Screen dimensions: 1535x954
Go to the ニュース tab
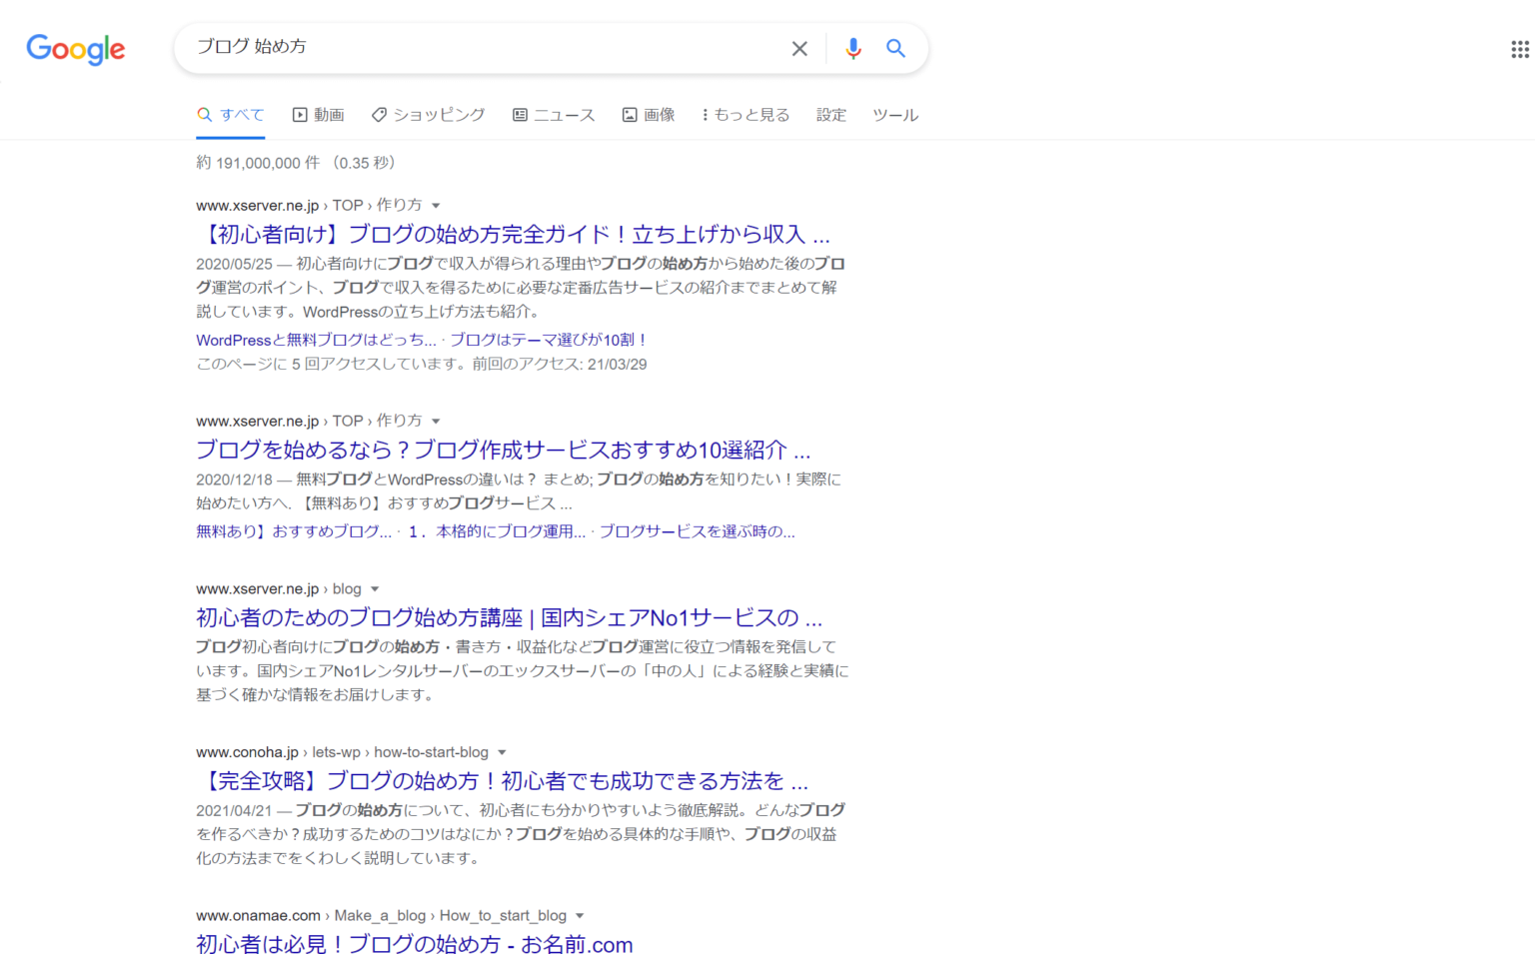pyautogui.click(x=554, y=115)
